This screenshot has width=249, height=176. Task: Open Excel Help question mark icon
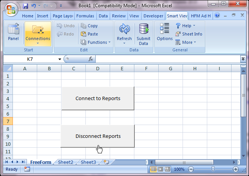[217, 15]
